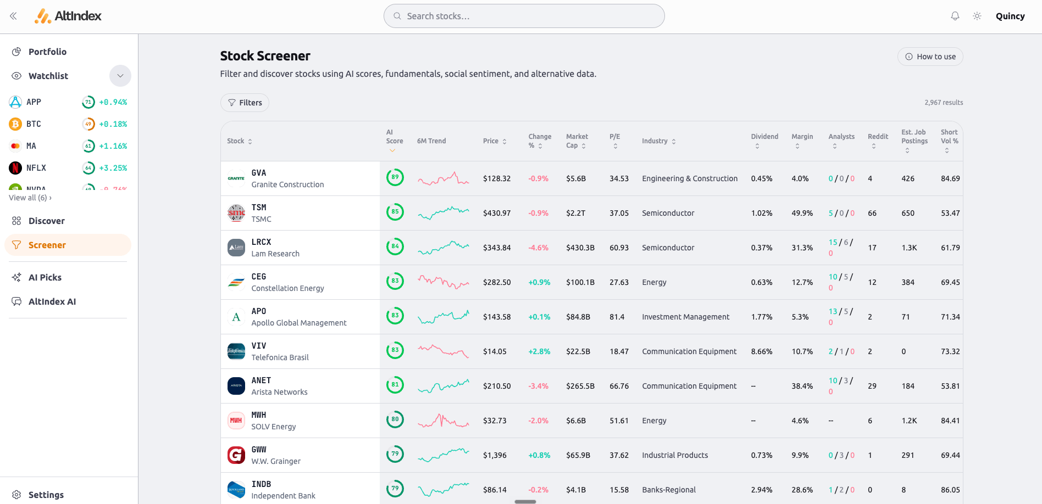This screenshot has width=1042, height=504.
Task: Sort table by Stock column
Action: pos(240,141)
